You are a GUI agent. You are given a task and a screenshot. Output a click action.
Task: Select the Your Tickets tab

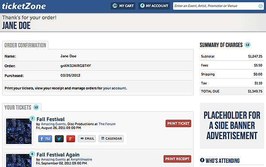coord(22,107)
